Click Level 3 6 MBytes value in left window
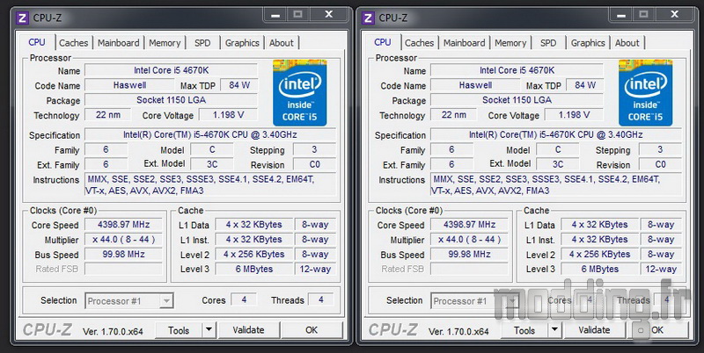Screen dimensions: 704x353 [254, 270]
